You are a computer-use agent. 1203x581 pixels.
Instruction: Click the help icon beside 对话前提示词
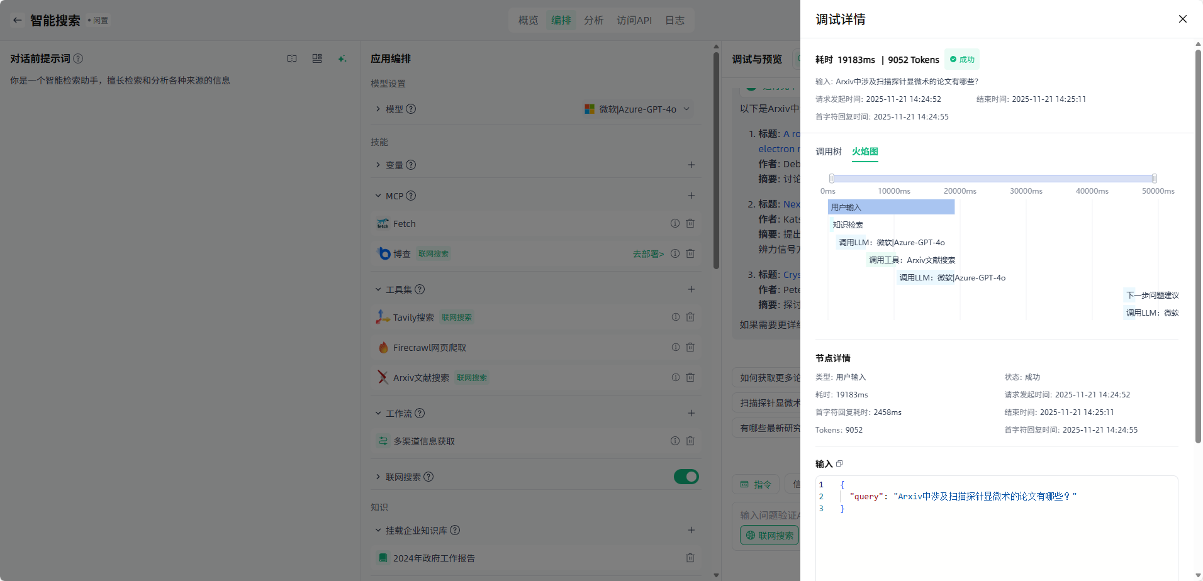click(78, 58)
